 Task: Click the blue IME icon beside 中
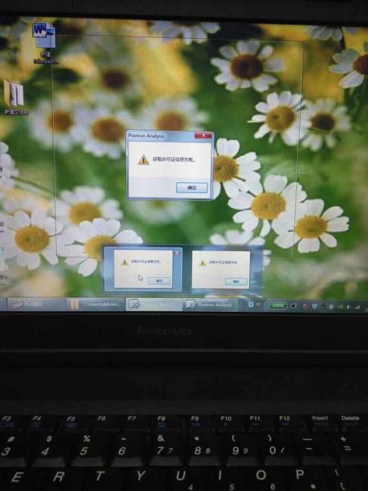click(x=251, y=304)
